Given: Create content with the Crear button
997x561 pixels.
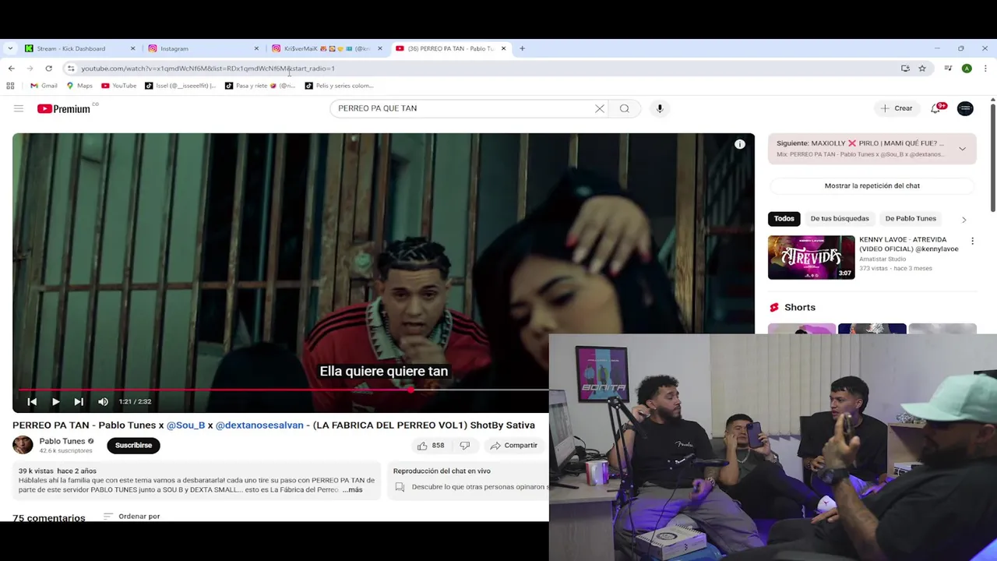Looking at the screenshot, I should [x=896, y=108].
